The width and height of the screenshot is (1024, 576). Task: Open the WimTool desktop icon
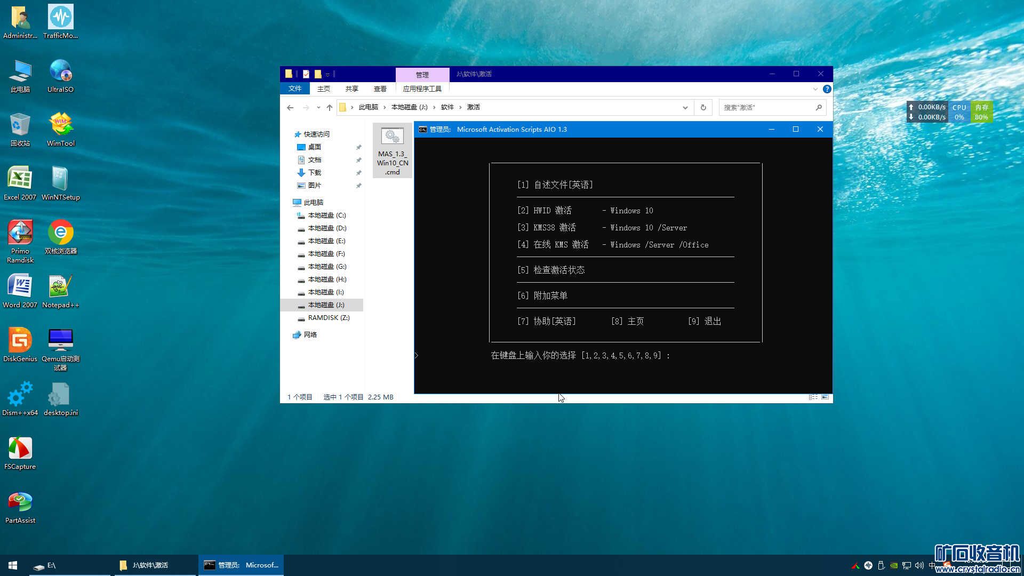pyautogui.click(x=60, y=129)
